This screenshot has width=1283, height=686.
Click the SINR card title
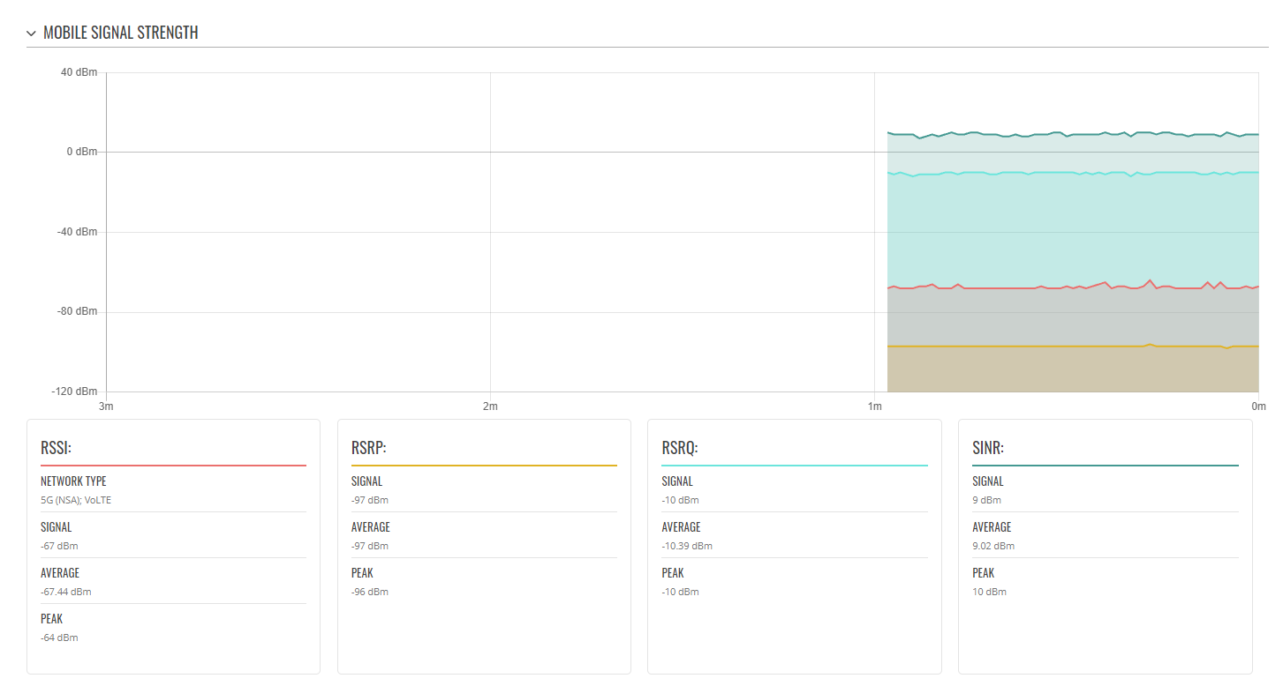point(988,448)
